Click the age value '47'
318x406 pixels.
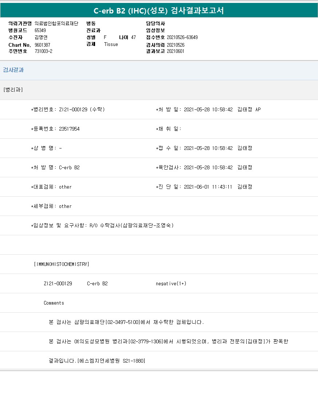tap(133, 38)
